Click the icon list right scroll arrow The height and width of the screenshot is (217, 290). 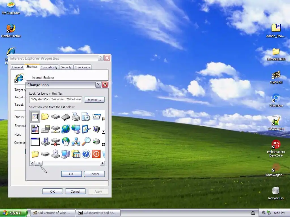click(x=102, y=163)
